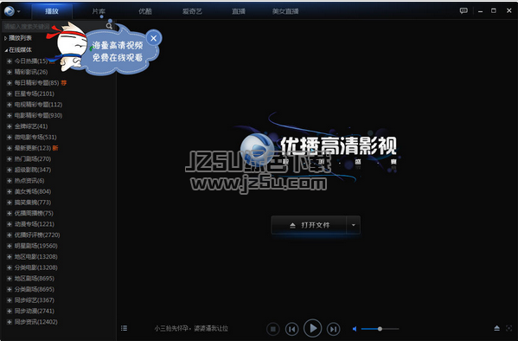
Task: Go to the previous track
Action: tap(292, 329)
